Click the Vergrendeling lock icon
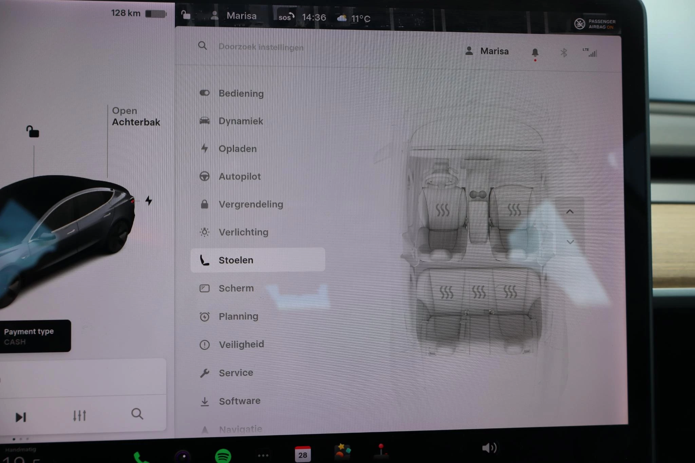The image size is (695, 463). (205, 204)
